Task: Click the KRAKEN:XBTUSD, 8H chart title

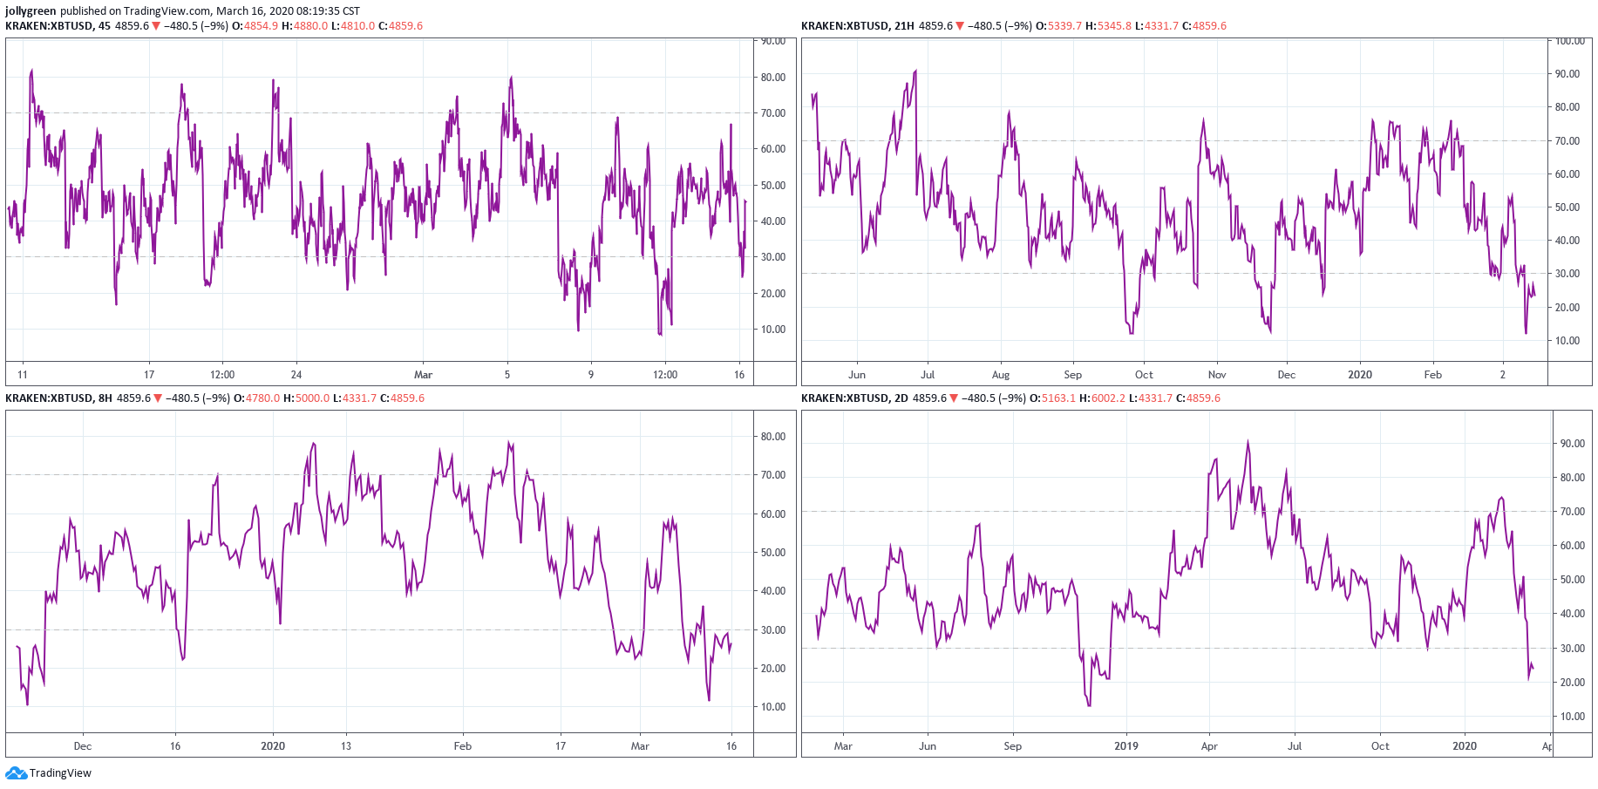Action: [58, 398]
